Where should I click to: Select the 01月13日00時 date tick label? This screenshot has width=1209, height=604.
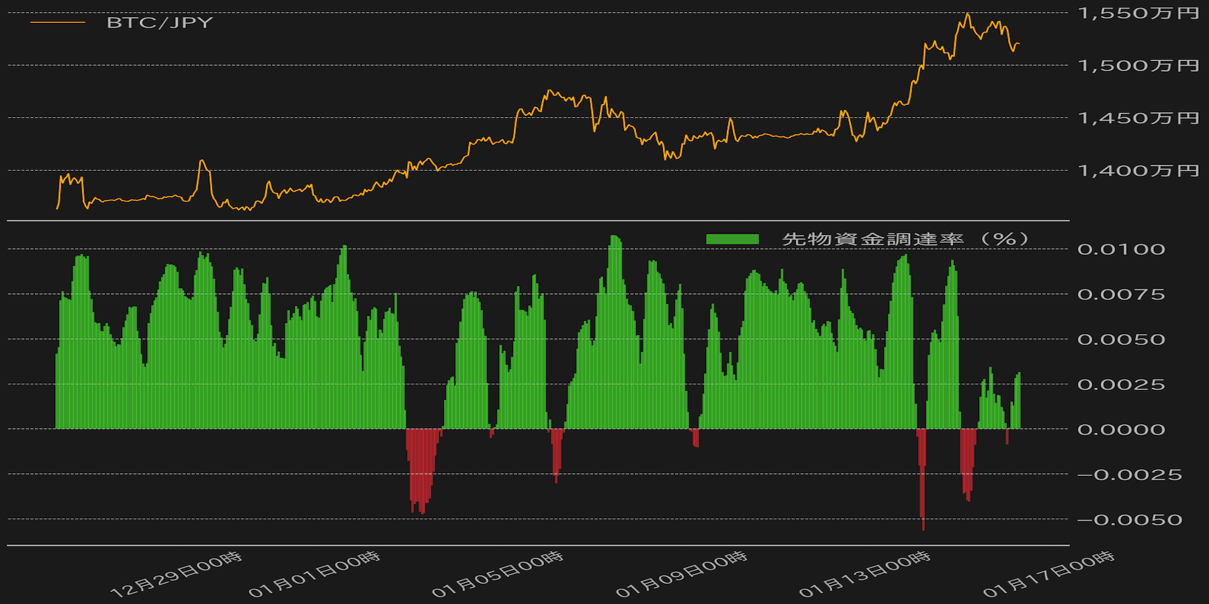click(x=864, y=574)
